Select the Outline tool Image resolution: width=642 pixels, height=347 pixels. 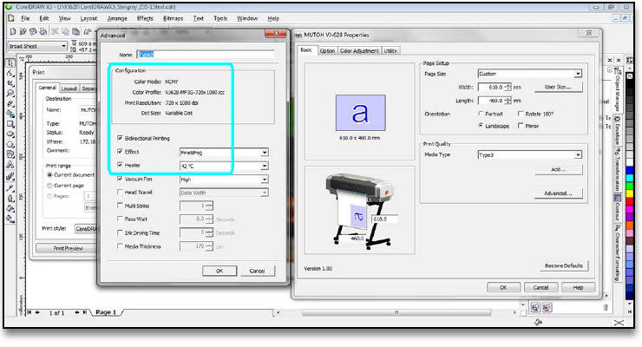(10, 199)
